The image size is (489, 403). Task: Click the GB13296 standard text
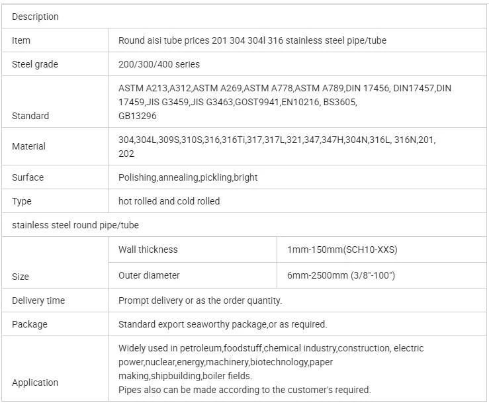[x=137, y=116]
